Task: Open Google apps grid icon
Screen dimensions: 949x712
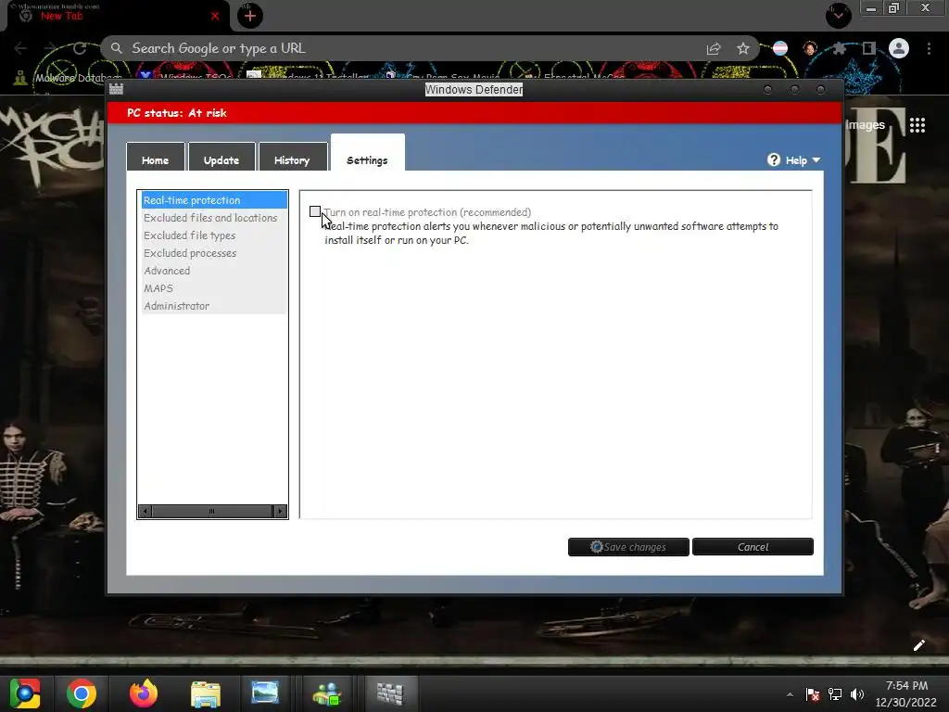Action: click(917, 125)
